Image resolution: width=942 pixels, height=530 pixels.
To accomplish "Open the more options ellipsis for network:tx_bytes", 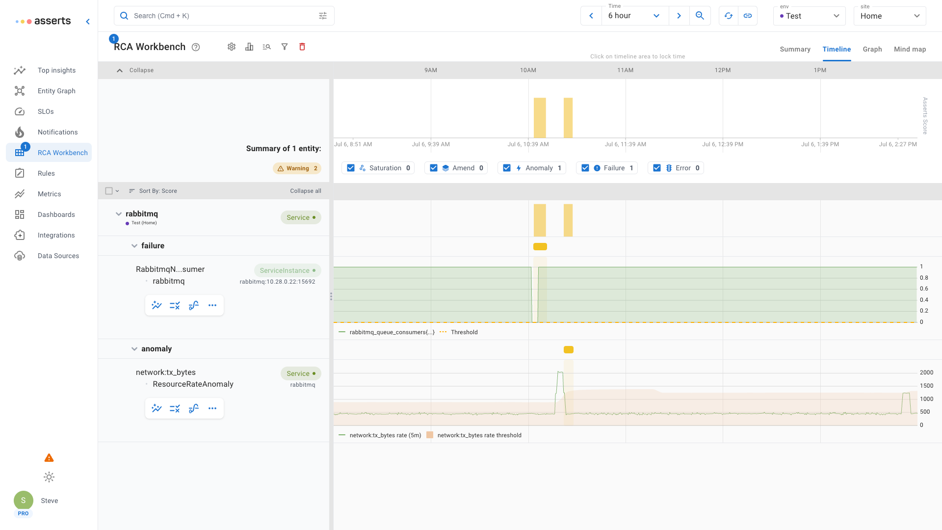I will click(x=212, y=408).
